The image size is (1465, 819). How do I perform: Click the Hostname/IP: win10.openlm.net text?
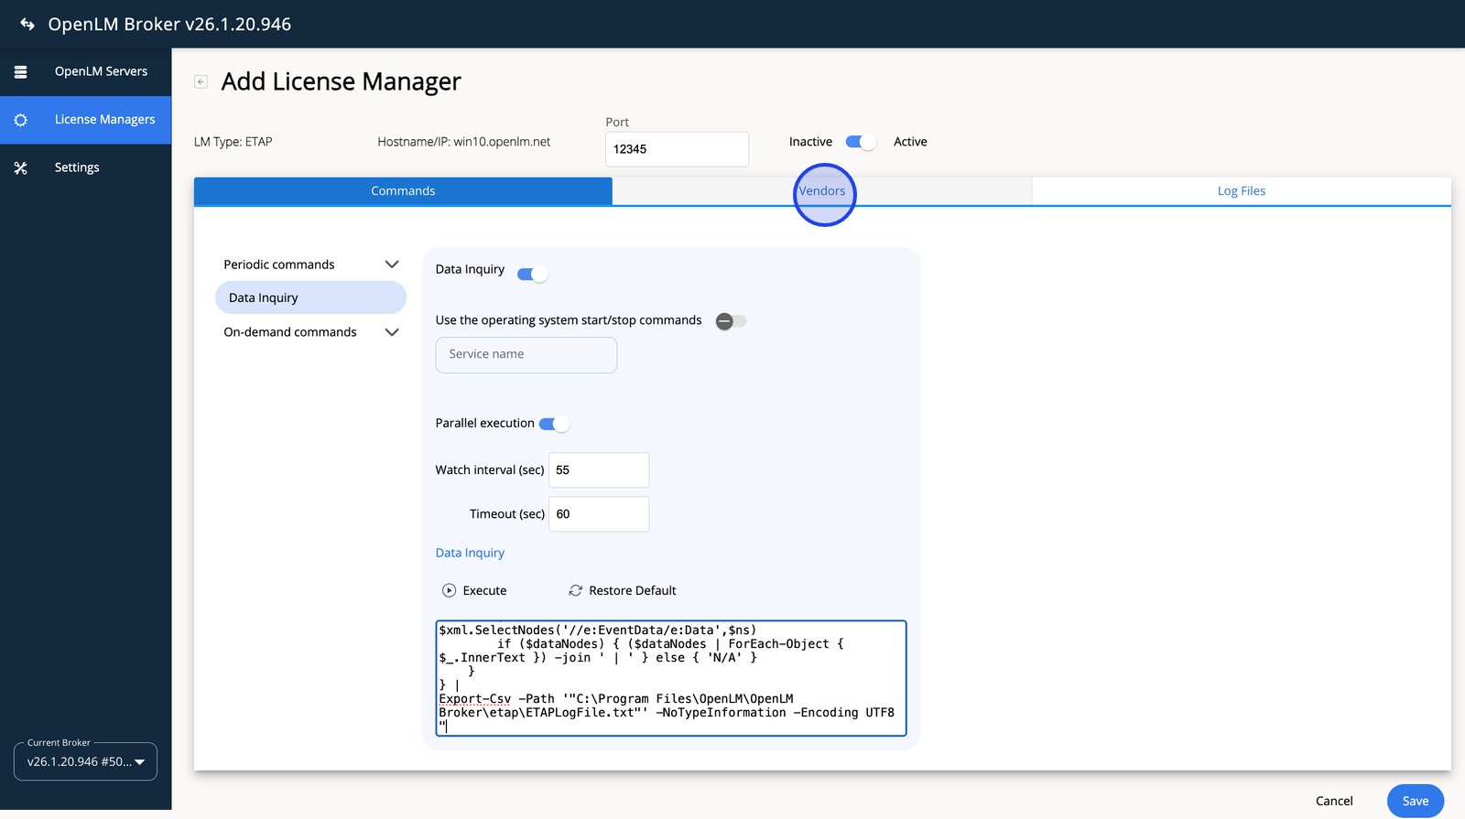464,142
